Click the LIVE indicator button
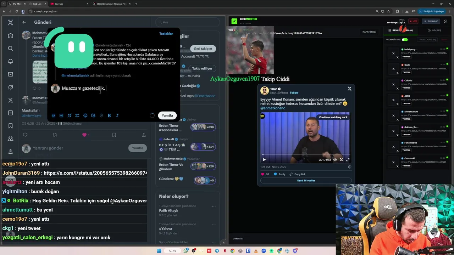Viewport: 454px width, 255px height. (x=413, y=21)
